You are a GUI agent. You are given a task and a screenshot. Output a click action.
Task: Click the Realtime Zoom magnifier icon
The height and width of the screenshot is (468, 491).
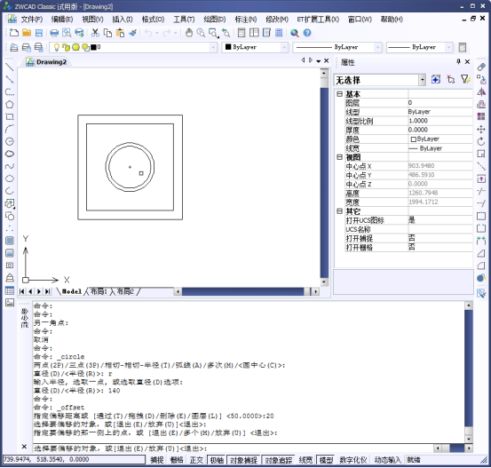201,33
